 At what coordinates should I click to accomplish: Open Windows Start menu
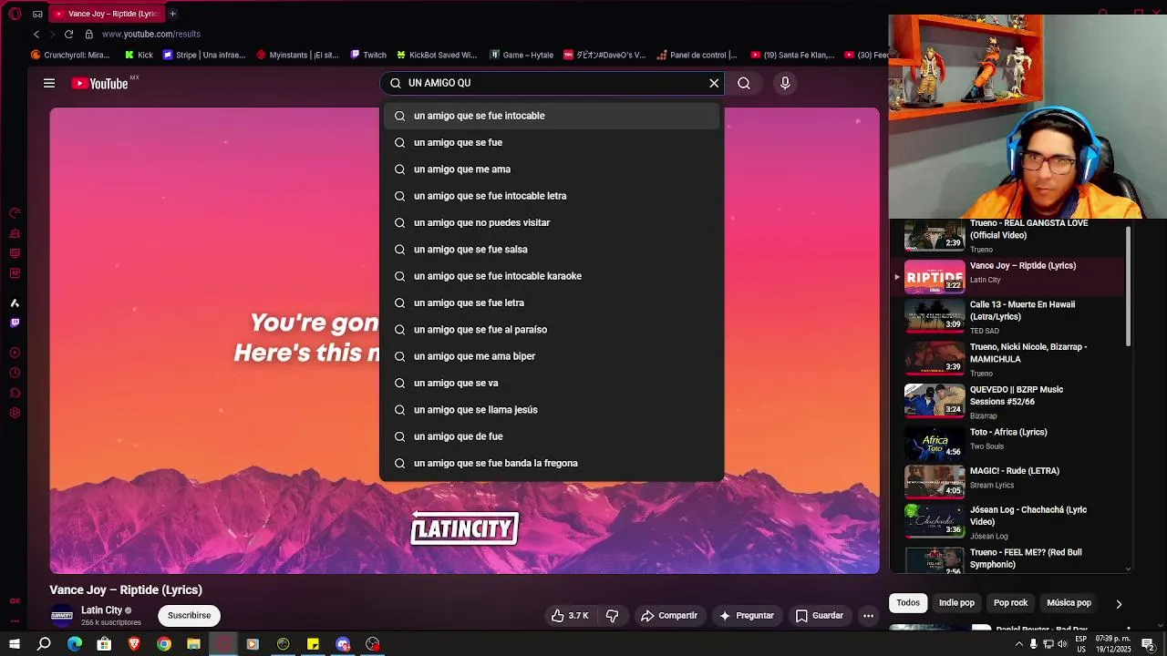coord(15,644)
